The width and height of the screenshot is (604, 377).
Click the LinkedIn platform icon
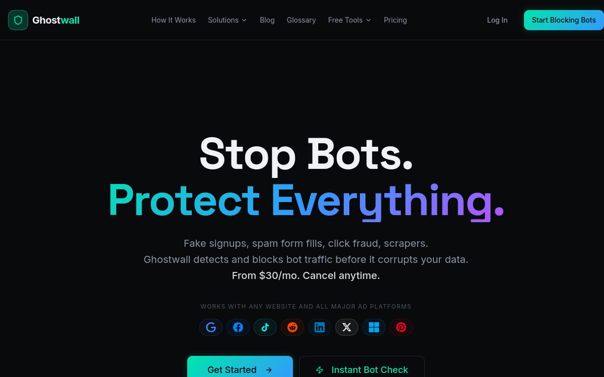320,327
